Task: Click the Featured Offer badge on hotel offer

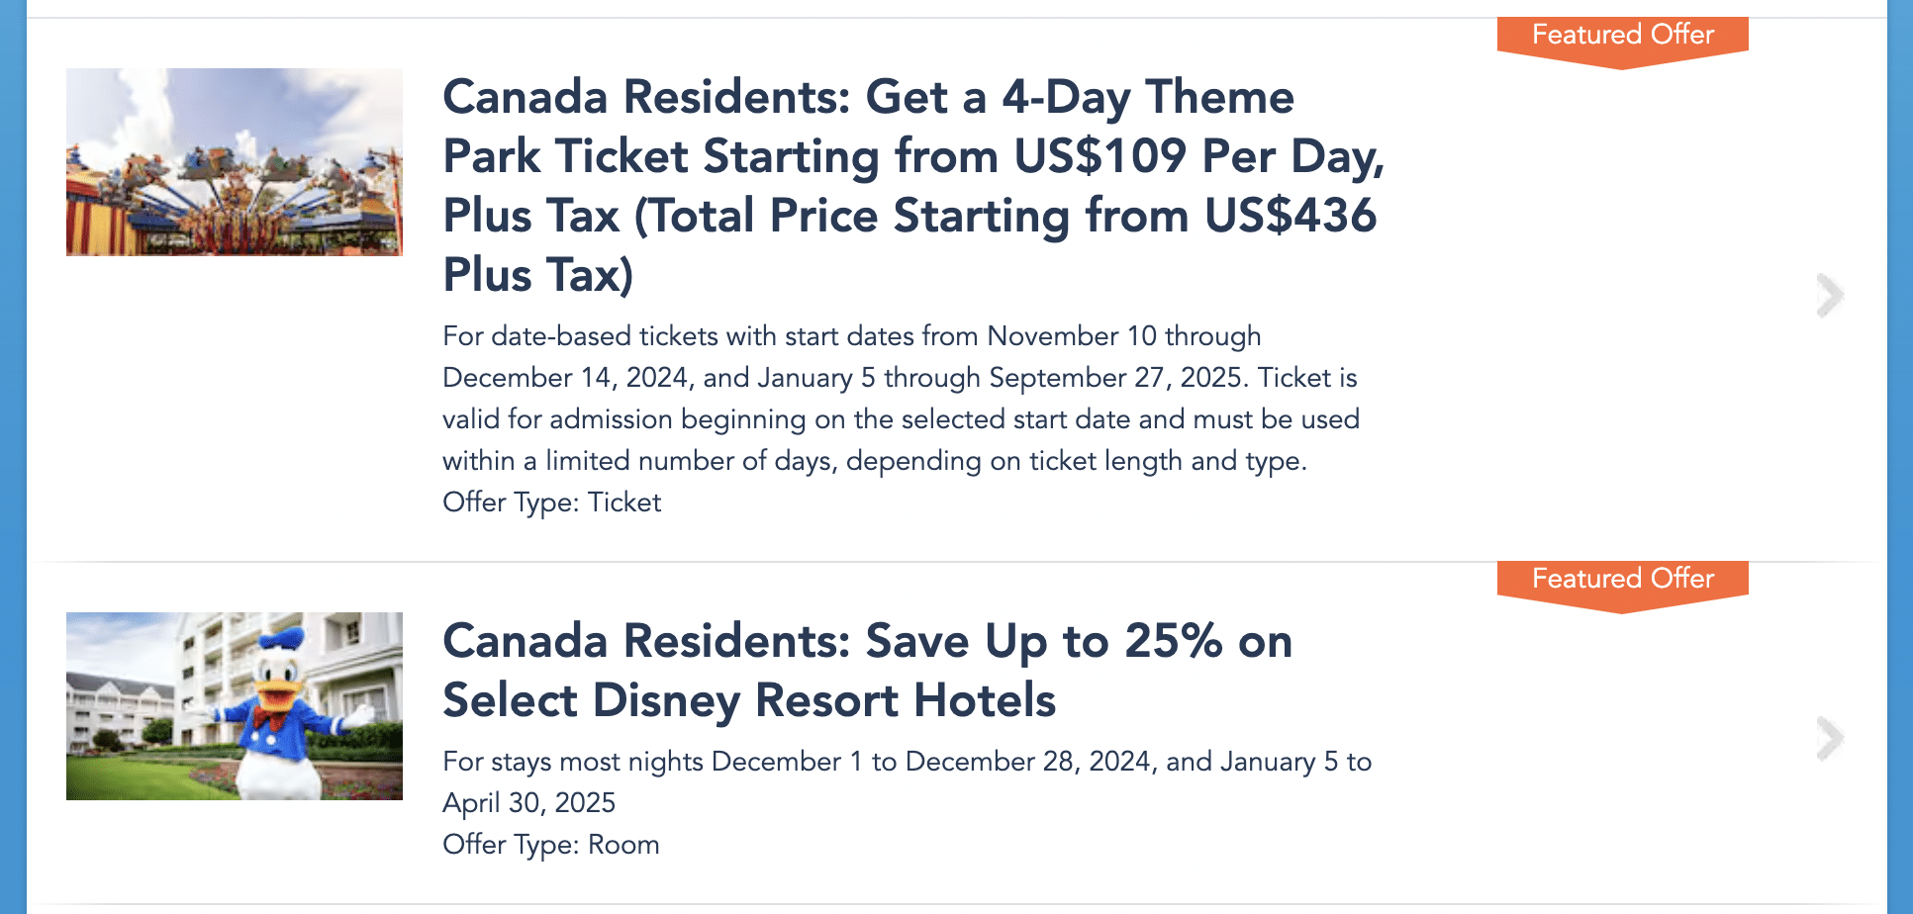Action: (1622, 580)
